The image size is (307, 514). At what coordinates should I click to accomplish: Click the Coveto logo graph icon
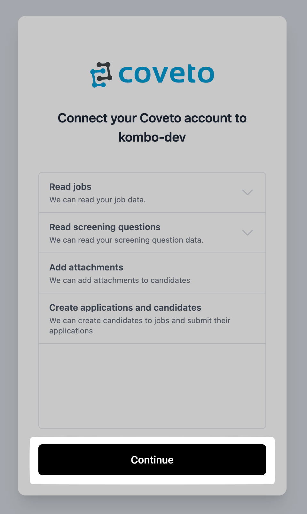[101, 75]
